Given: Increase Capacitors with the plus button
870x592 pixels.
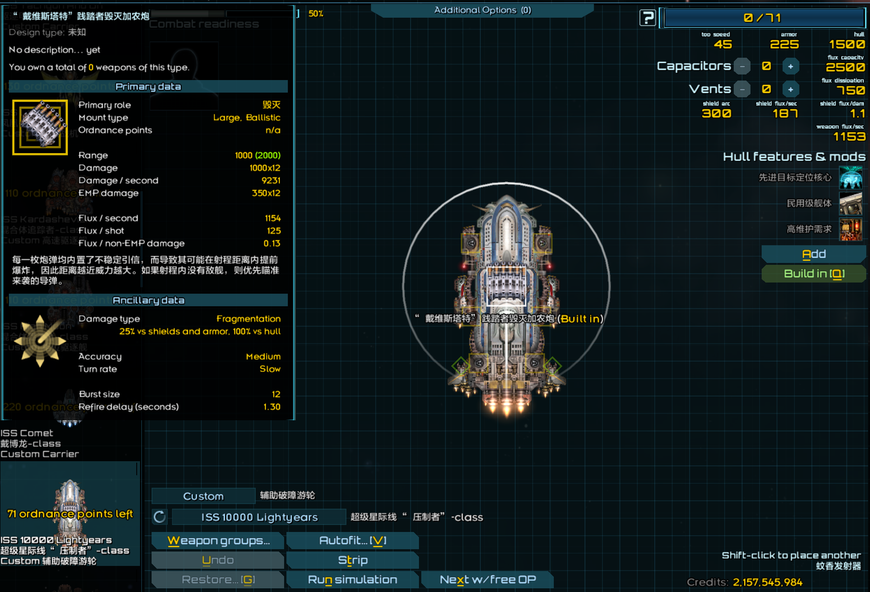Looking at the screenshot, I should pyautogui.click(x=790, y=66).
